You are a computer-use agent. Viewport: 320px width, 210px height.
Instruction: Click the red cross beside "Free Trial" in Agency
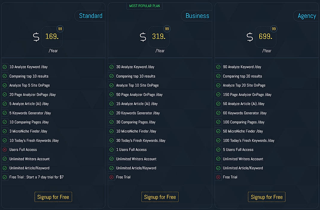218,177
